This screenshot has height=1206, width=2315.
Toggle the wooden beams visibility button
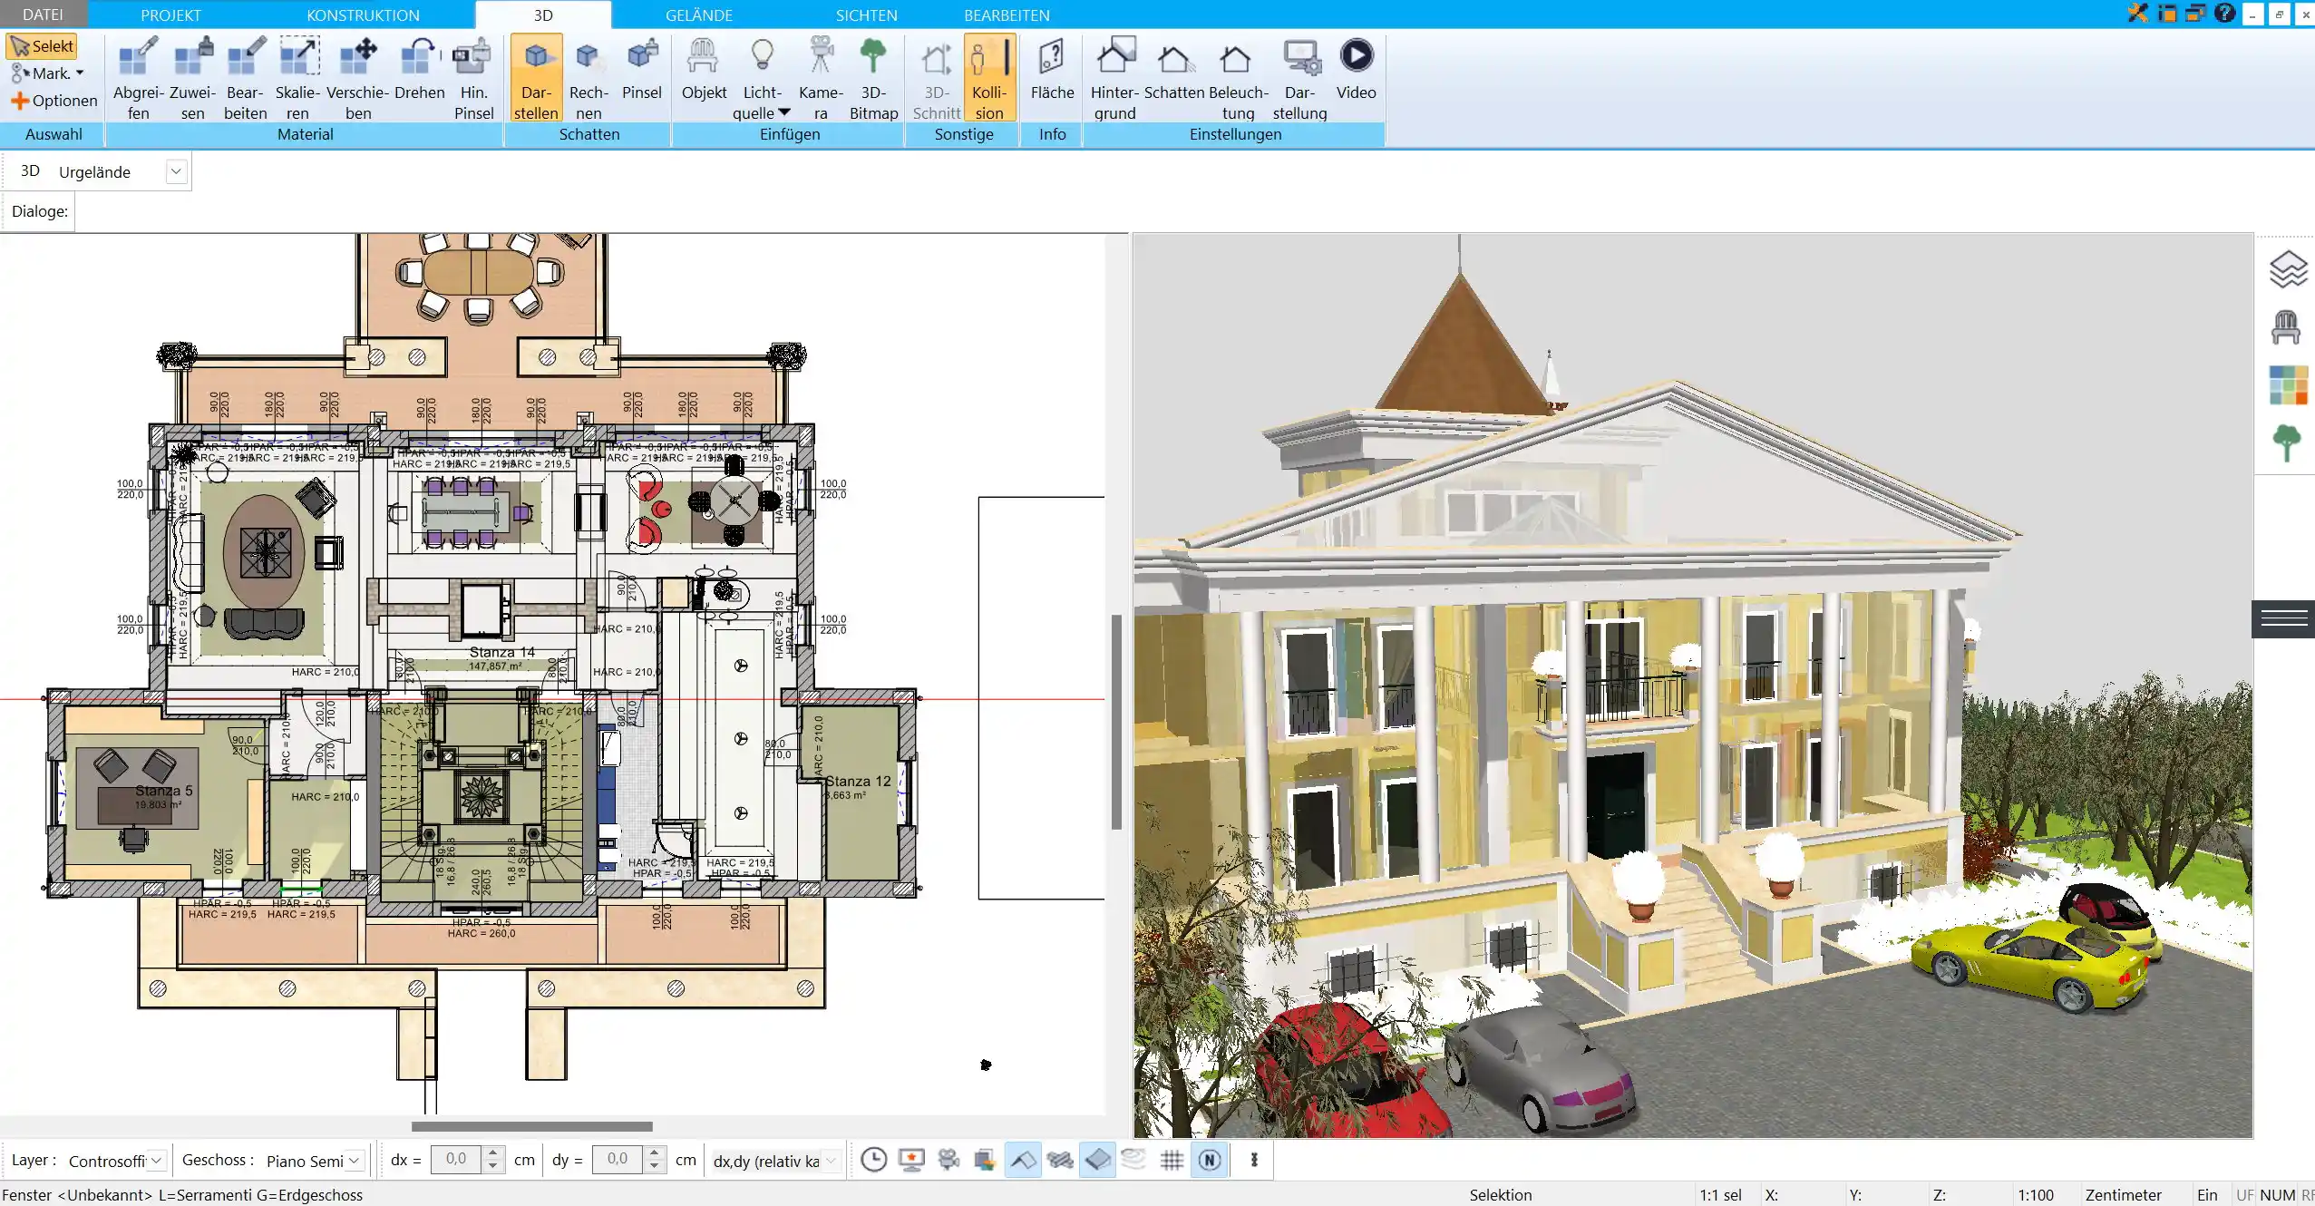click(x=1060, y=1160)
